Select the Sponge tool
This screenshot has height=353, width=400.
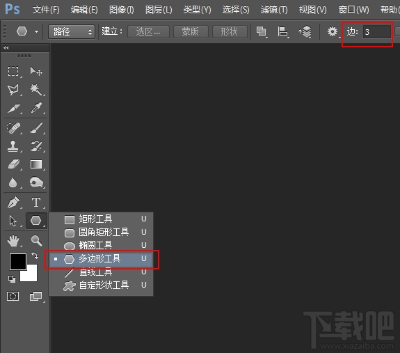click(36, 182)
